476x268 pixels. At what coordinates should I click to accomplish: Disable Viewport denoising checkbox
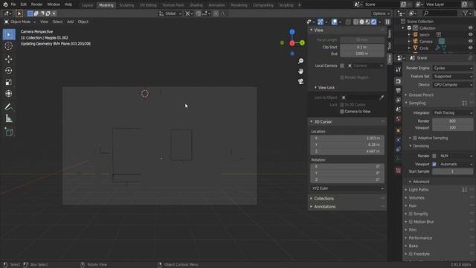pos(434,164)
